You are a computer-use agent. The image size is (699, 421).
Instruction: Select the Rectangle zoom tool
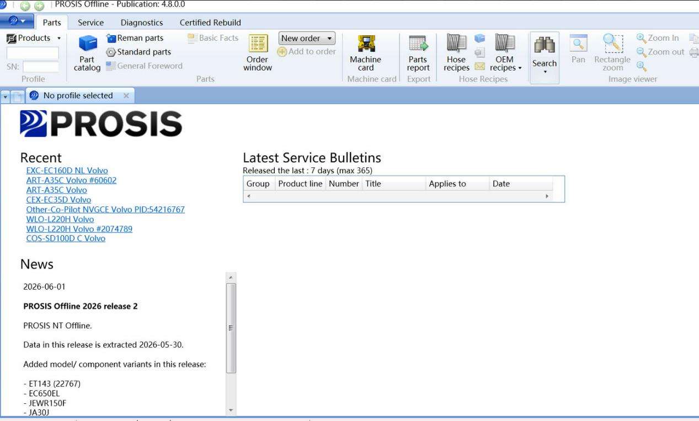pyautogui.click(x=612, y=53)
